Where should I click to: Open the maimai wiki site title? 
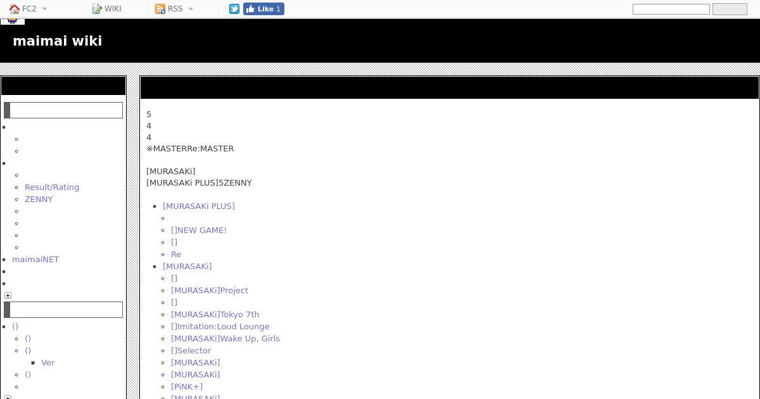pyautogui.click(x=57, y=41)
